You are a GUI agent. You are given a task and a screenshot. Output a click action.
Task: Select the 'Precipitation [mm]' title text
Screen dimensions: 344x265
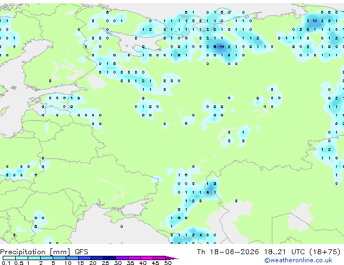pos(35,252)
